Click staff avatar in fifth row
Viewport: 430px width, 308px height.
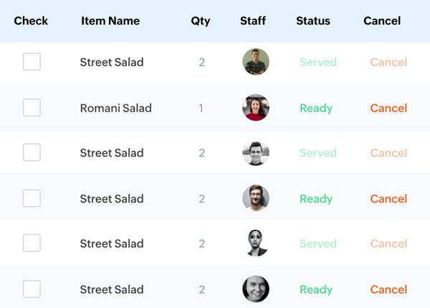[x=256, y=244]
